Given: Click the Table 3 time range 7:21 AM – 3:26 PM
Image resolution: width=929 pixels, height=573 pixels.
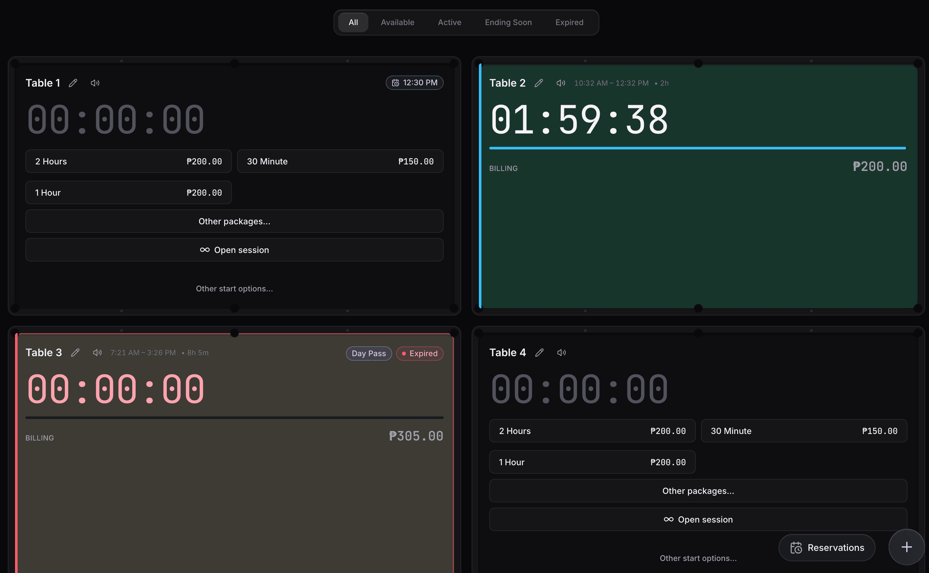Looking at the screenshot, I should point(143,353).
